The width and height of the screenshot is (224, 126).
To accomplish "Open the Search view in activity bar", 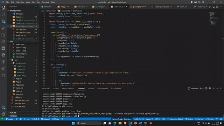I will [3, 14].
